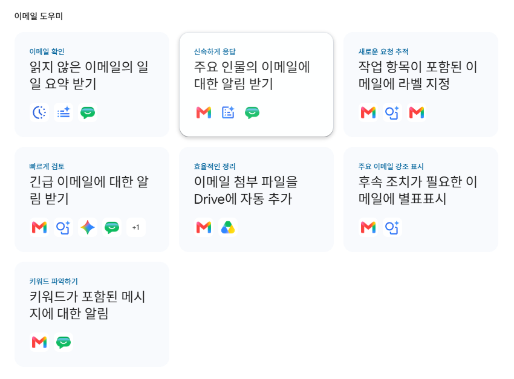Select 긴급 이메일에 대한 알림 받기 template
Viewport: 514px width, 379px height.
coord(92,199)
